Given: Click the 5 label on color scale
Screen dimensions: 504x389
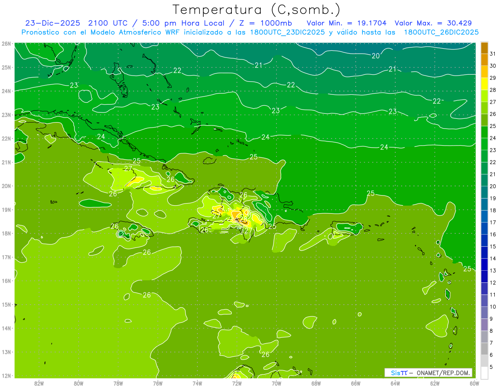Looking at the screenshot, I should pos(491,367).
